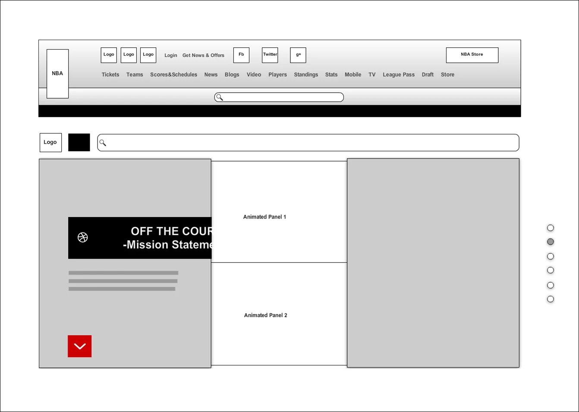
Task: Click the dribbble ball icon in Off The Court banner
Action: tap(82, 237)
